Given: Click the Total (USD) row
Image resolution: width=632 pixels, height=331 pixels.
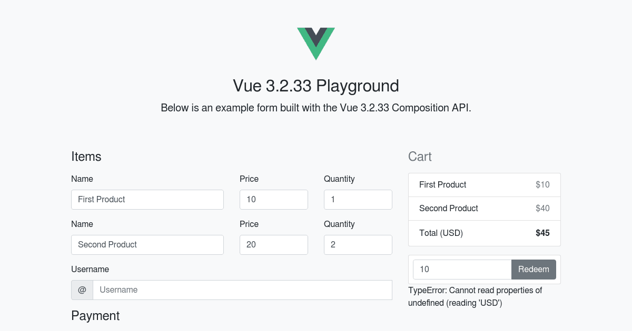Looking at the screenshot, I should point(484,233).
